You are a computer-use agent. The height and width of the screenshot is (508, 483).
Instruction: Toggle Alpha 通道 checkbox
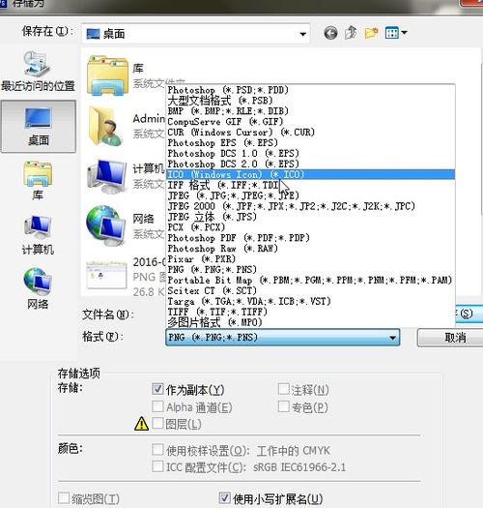tap(157, 406)
